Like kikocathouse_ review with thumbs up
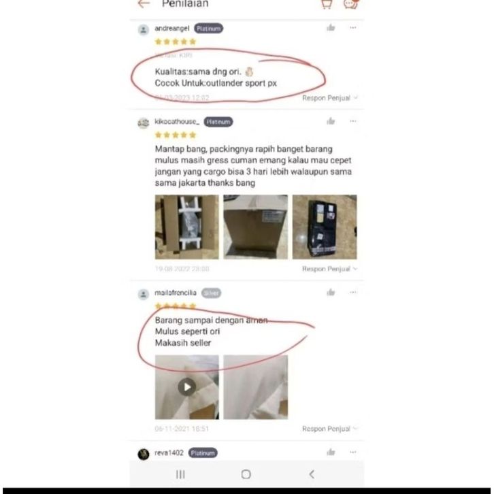Screen dimensions: 494x494 click(331, 121)
